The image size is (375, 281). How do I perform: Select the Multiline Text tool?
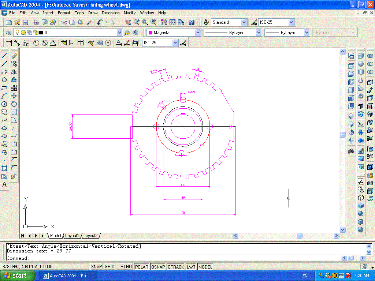click(x=5, y=184)
